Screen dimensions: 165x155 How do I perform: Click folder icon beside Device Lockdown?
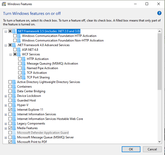(x=14, y=96)
